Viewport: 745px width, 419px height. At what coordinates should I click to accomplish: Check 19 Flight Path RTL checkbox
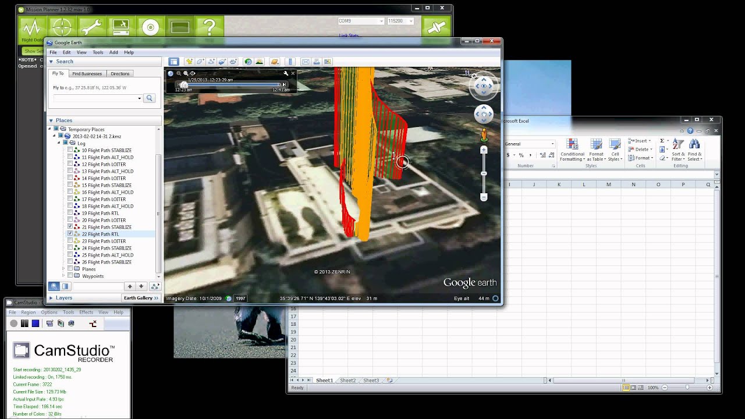(70, 213)
